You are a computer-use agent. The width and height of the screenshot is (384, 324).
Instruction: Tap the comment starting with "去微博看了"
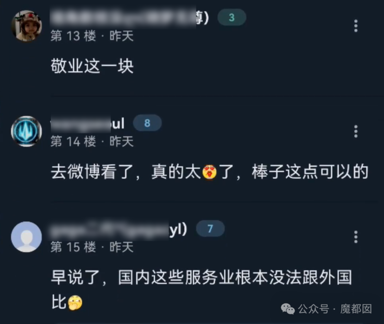[x=210, y=172]
